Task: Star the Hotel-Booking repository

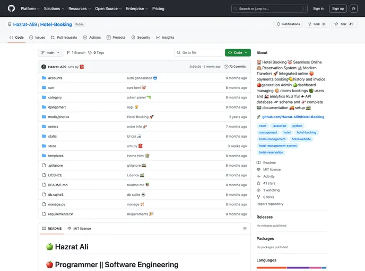Action: tap(344, 24)
